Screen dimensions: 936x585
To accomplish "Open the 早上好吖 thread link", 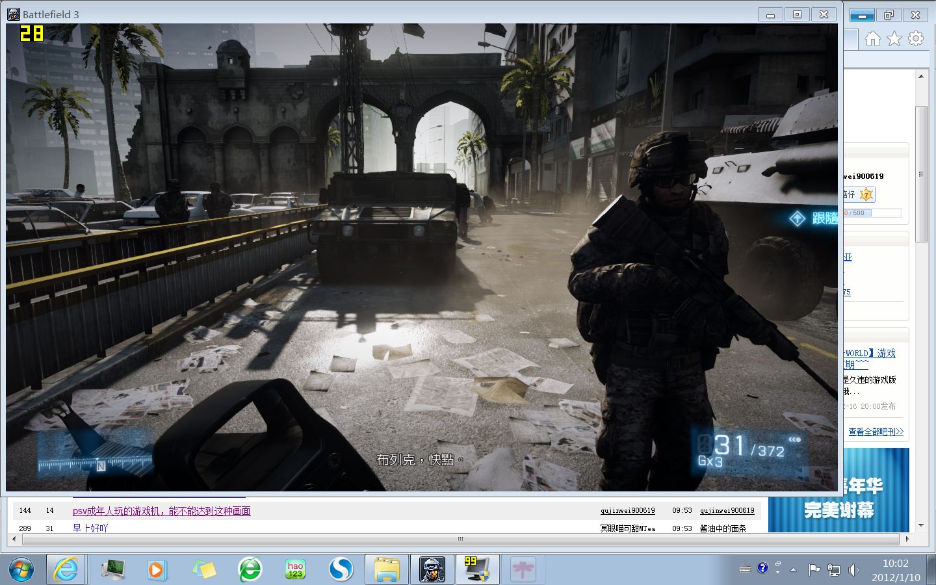I will click(90, 528).
